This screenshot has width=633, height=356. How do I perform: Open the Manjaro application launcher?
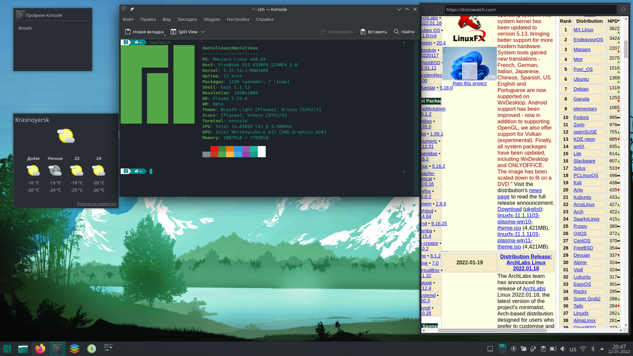[7, 349]
